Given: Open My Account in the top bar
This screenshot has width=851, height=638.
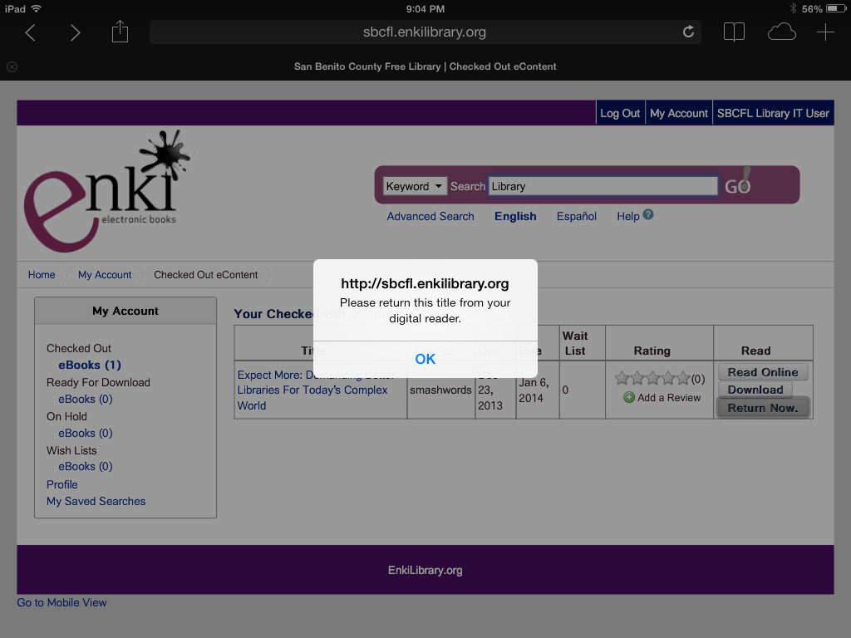Looking at the screenshot, I should coord(678,113).
